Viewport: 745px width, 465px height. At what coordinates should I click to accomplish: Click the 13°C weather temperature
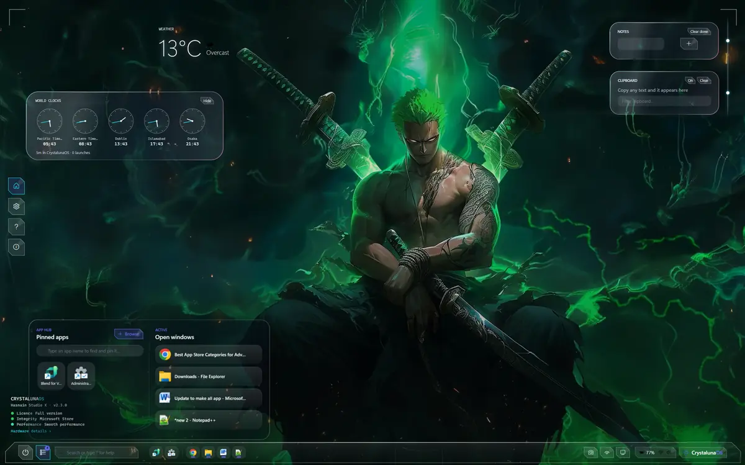[x=180, y=48]
